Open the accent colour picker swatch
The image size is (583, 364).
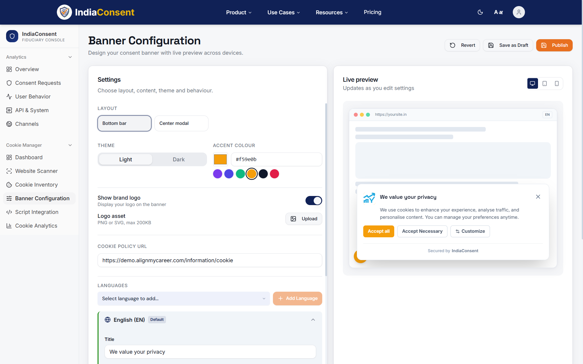tap(220, 159)
